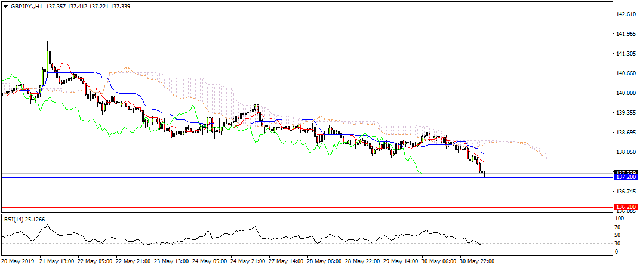
Task: Select the red 136.200 price level tag
Action: 624,207
